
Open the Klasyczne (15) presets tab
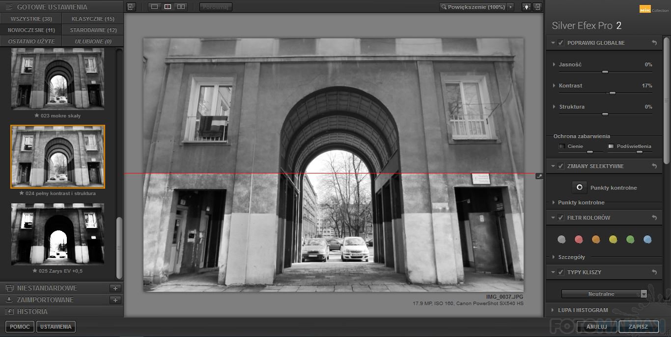point(93,19)
